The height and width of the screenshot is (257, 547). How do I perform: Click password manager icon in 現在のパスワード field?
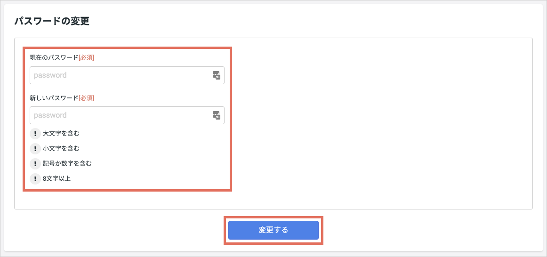click(x=217, y=75)
